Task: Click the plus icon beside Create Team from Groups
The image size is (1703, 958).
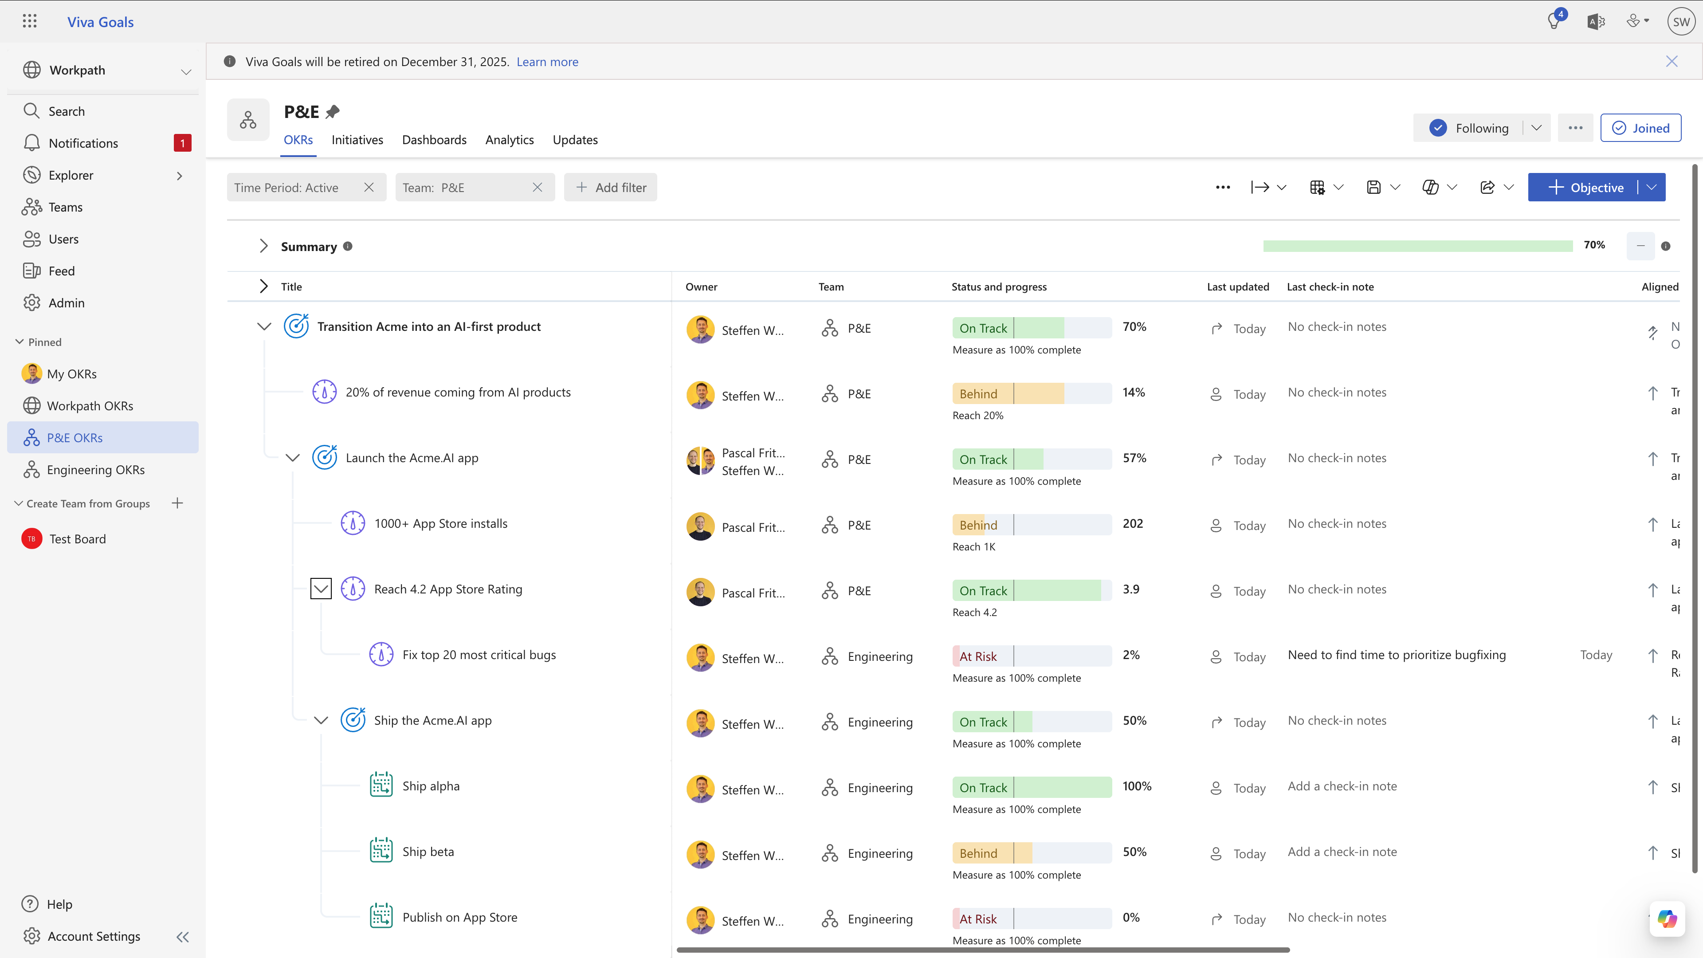Action: (177, 503)
